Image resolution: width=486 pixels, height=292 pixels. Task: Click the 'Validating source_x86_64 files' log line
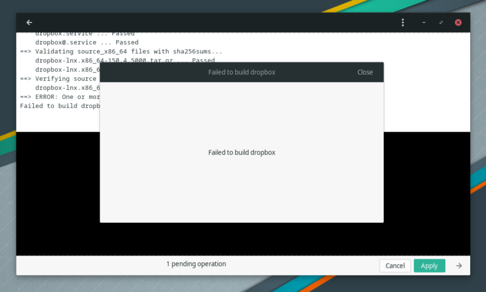tap(121, 52)
